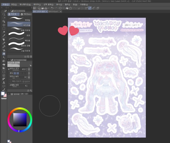
Task: Select the 지우개 sub tool group
Action: (13, 14)
